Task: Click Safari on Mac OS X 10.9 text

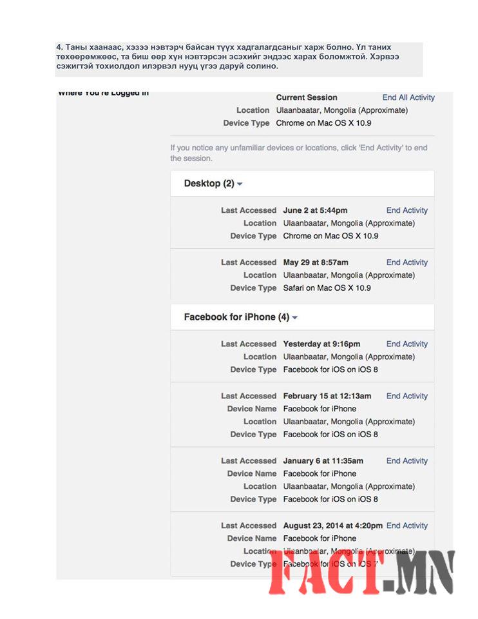Action: (x=327, y=288)
